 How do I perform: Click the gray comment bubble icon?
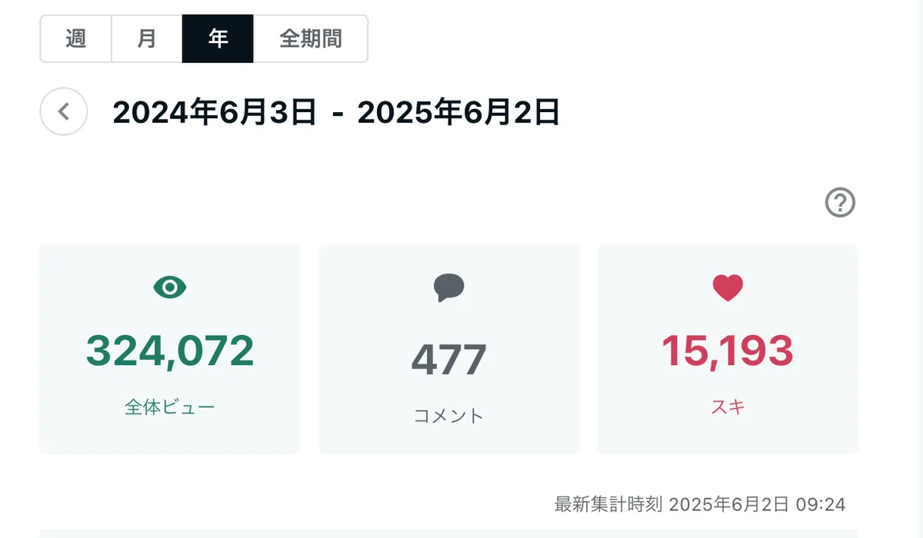tap(449, 288)
